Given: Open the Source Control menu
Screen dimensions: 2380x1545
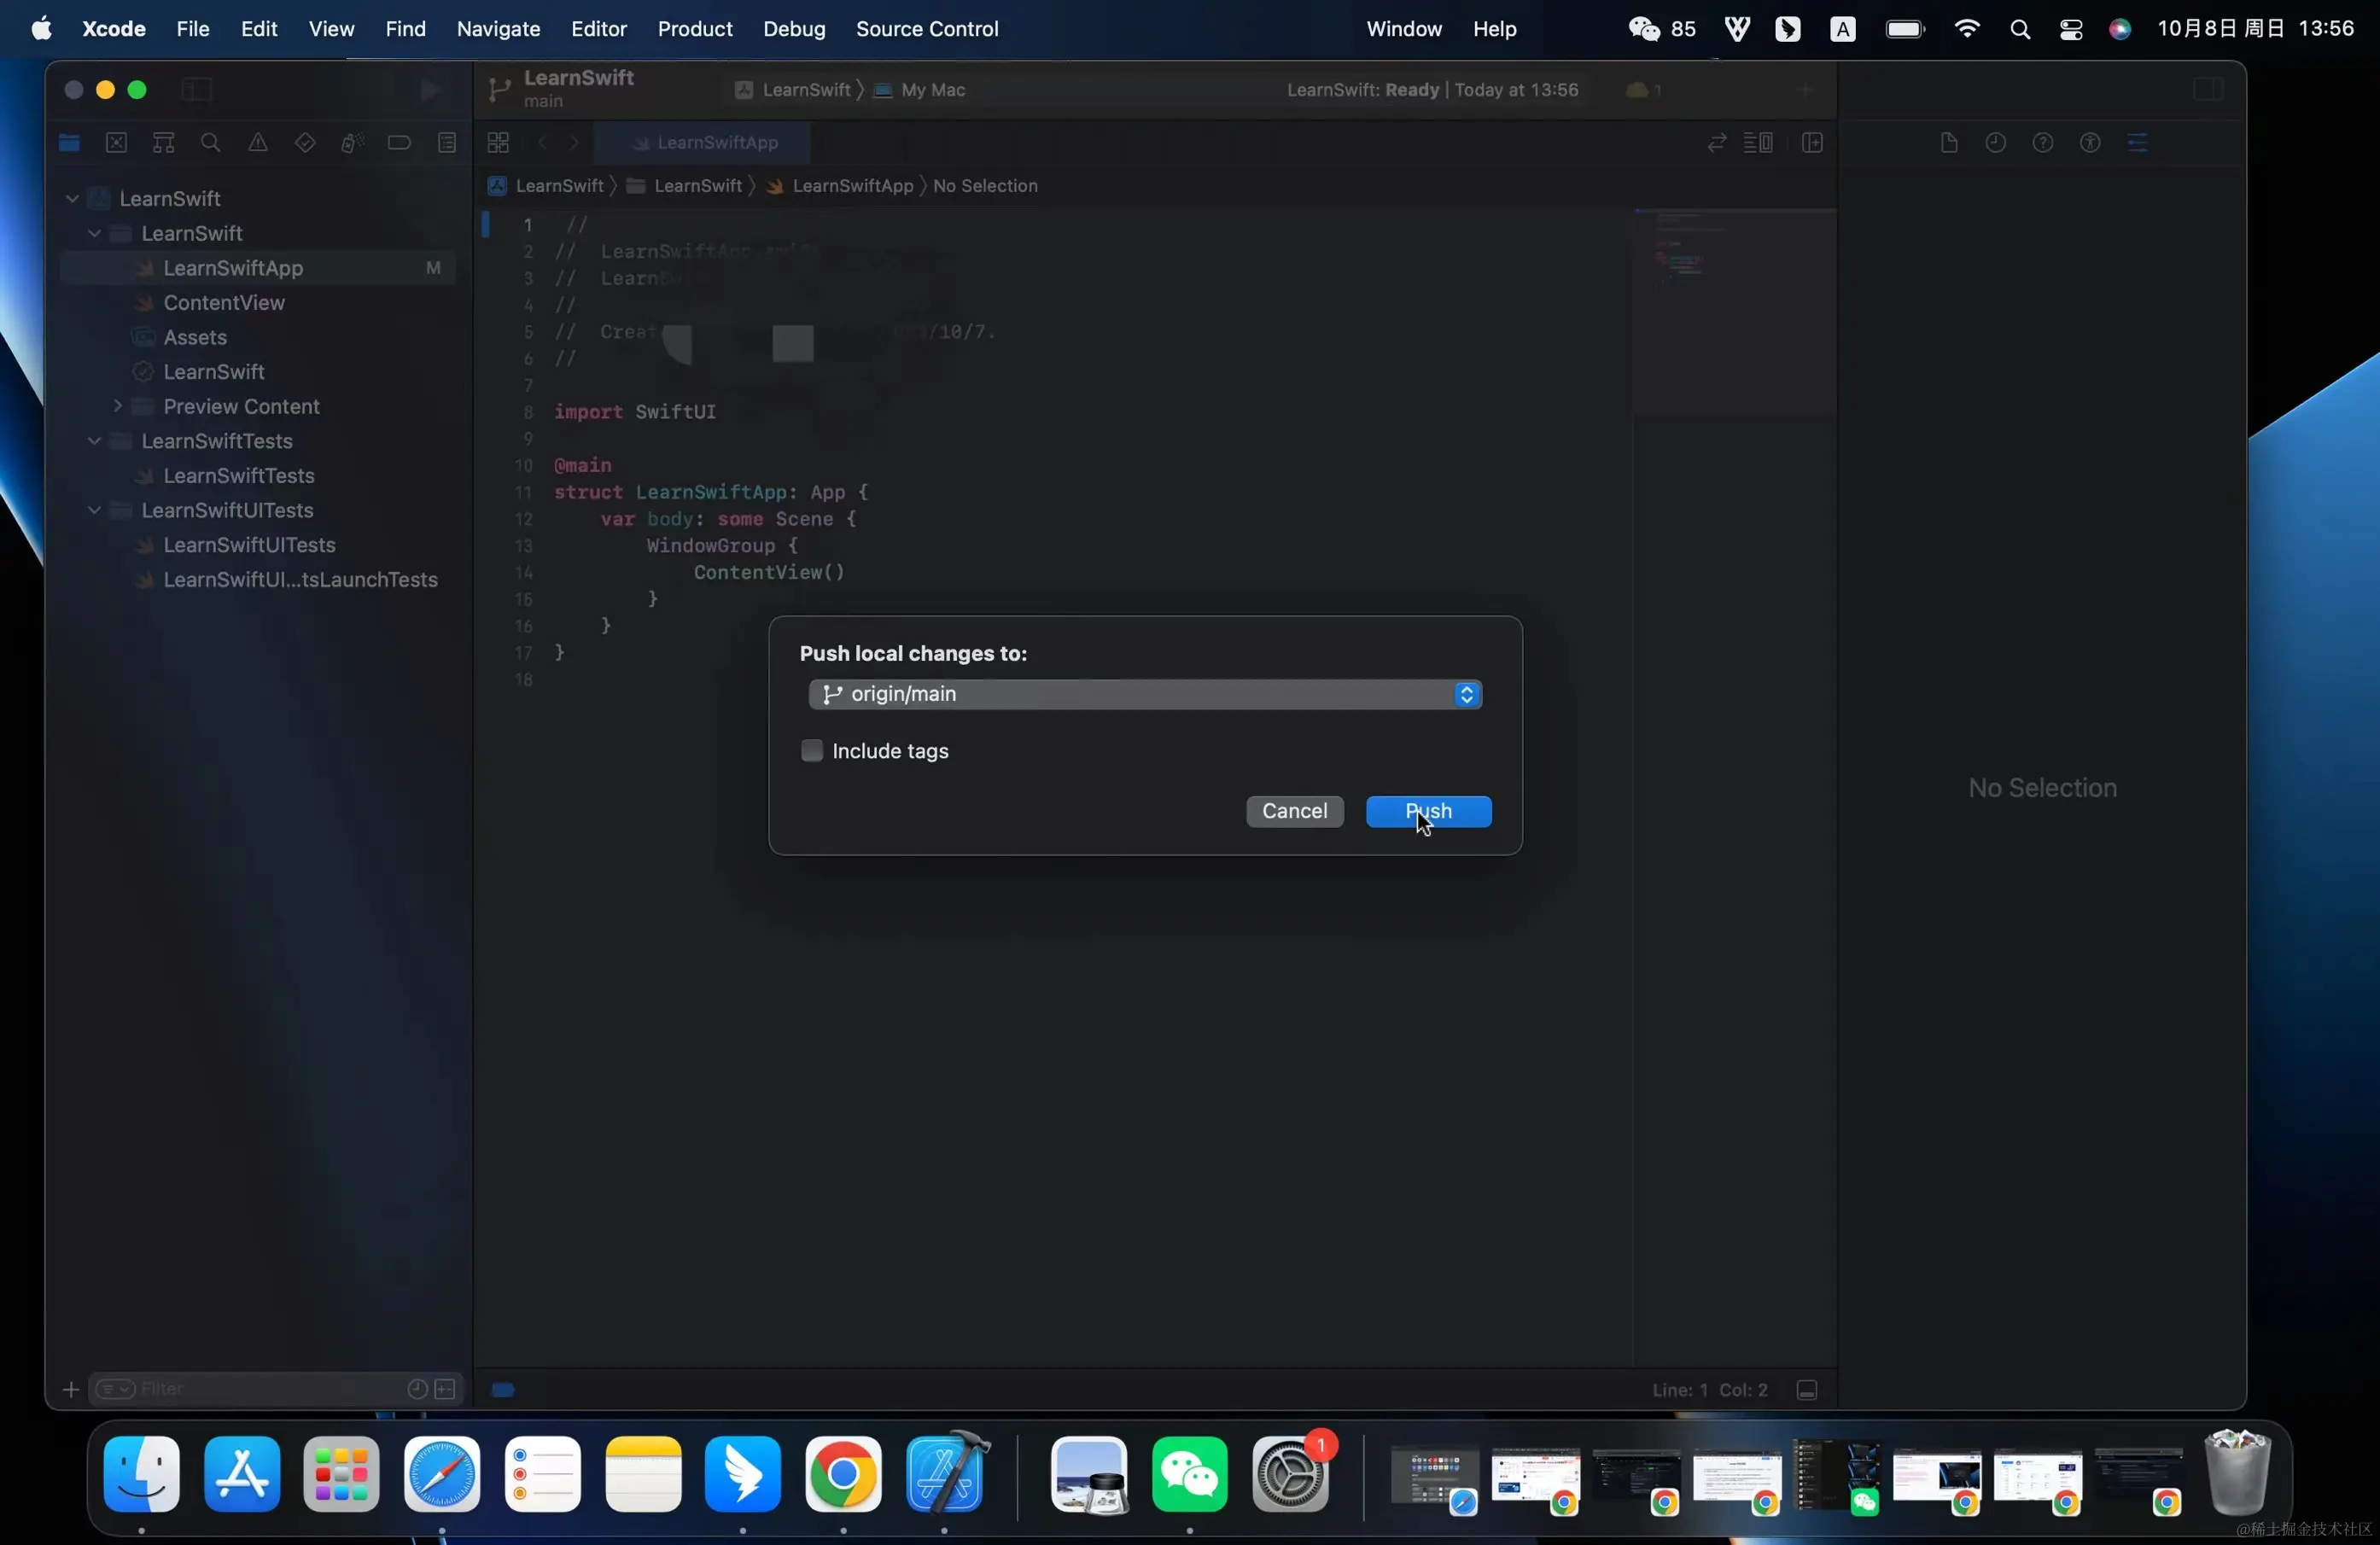Looking at the screenshot, I should [x=926, y=29].
